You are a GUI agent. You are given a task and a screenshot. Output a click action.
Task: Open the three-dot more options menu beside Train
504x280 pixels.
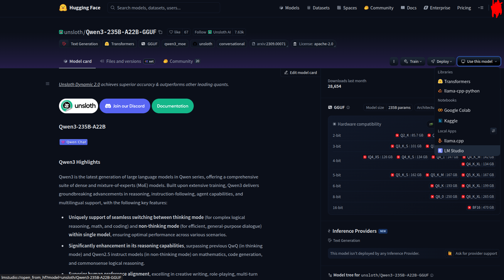pos(394,61)
